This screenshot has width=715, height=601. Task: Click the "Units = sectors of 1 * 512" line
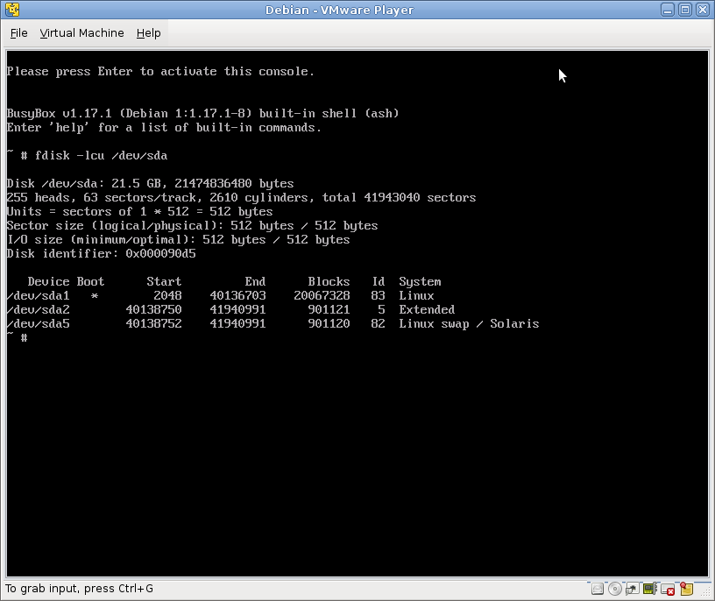click(139, 212)
